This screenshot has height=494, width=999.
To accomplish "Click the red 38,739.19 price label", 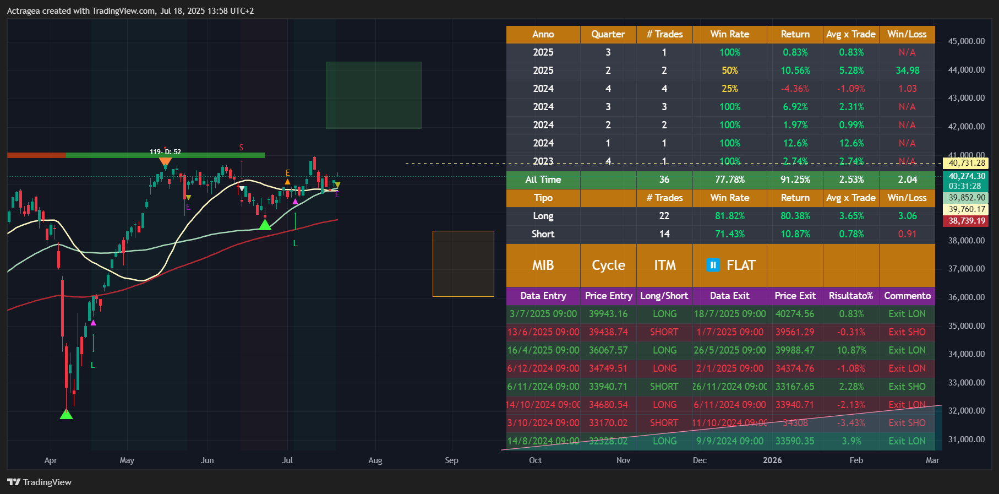I will 967,221.
